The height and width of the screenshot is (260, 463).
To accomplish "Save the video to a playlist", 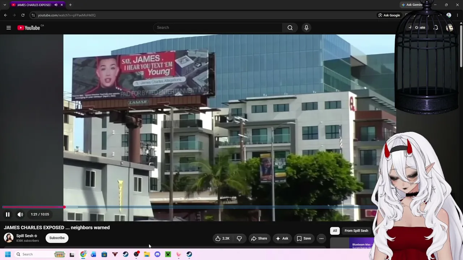I will [304, 238].
